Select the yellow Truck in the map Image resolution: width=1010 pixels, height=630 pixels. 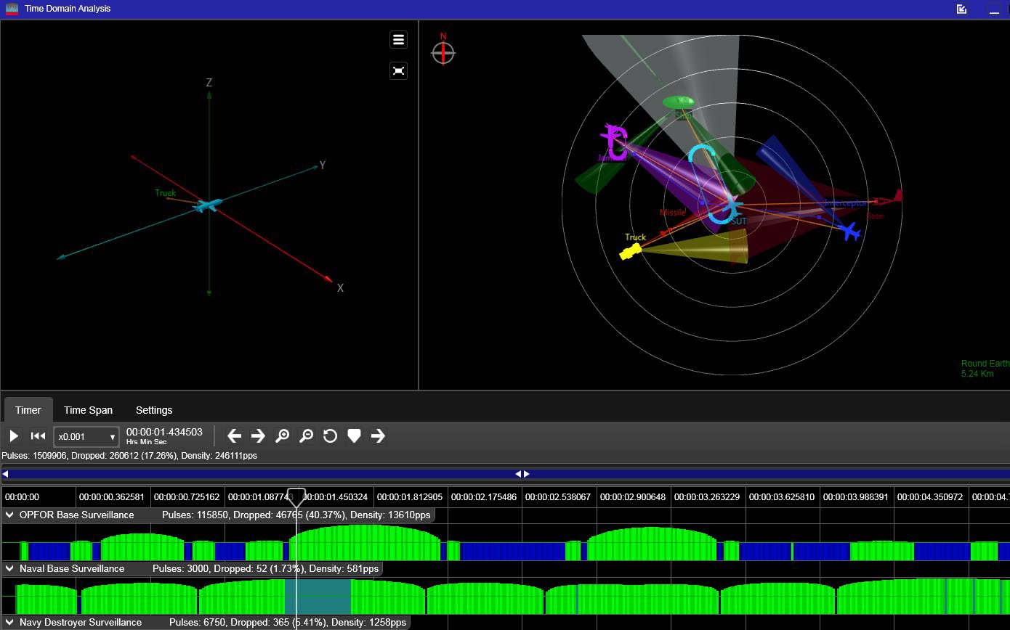(630, 251)
